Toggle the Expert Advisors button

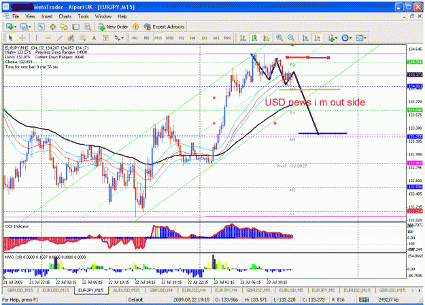pyautogui.click(x=164, y=26)
